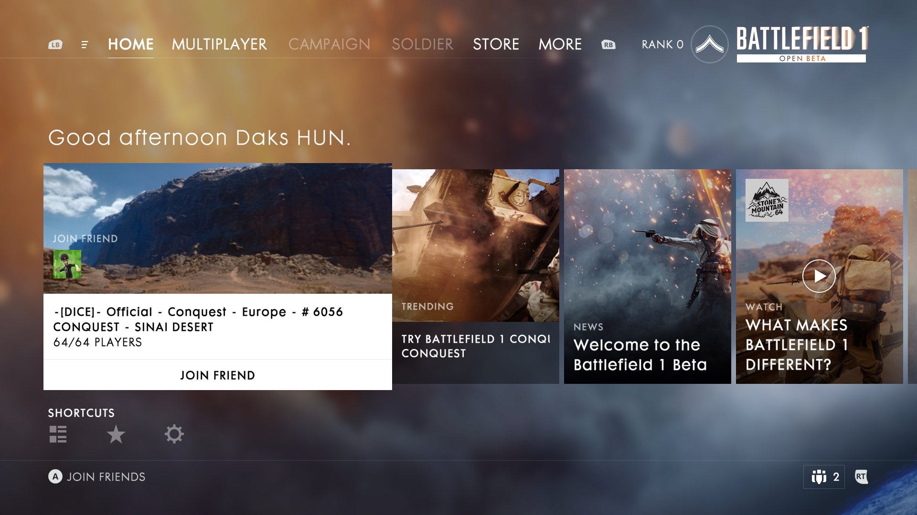The image size is (917, 515).
Task: Open the More tab
Action: [560, 44]
